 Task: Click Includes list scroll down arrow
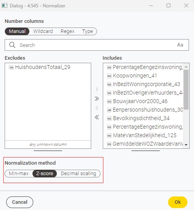186,145
